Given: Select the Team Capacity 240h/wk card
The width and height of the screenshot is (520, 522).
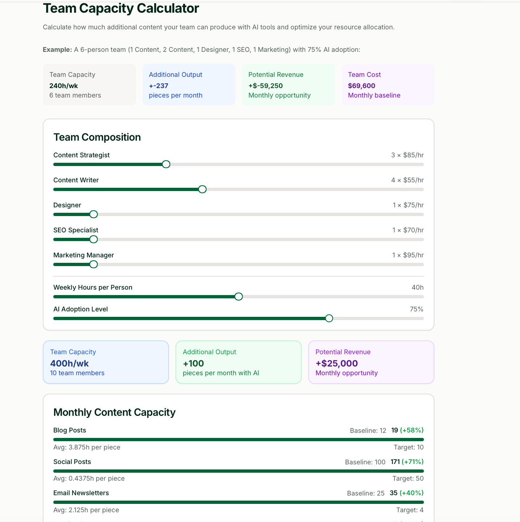Looking at the screenshot, I should pos(89,84).
